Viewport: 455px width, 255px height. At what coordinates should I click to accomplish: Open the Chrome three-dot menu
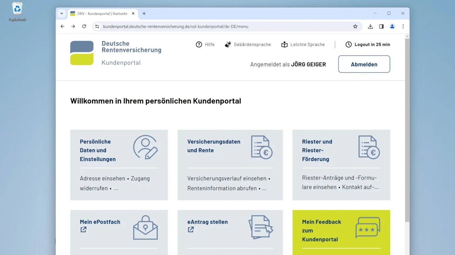pyautogui.click(x=403, y=27)
